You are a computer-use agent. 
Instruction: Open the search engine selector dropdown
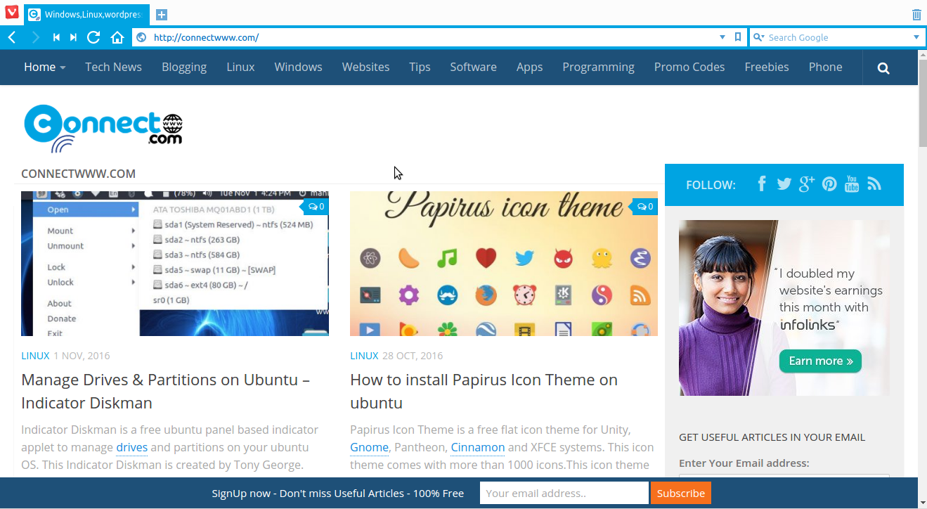click(x=916, y=37)
